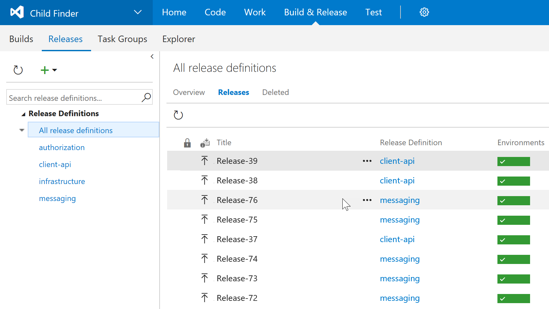The height and width of the screenshot is (309, 549).
Task: Click the refresh icon above the releases table
Action: [178, 115]
